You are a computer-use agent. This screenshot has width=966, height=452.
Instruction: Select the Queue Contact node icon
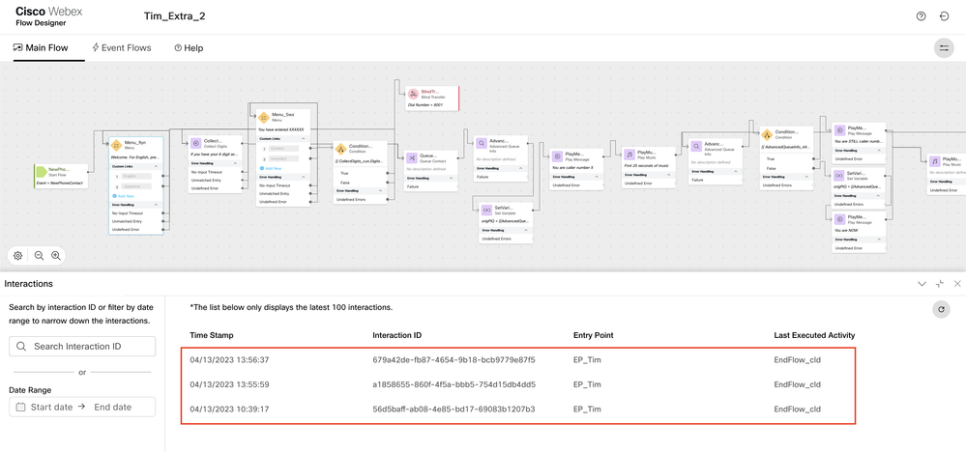(x=412, y=158)
